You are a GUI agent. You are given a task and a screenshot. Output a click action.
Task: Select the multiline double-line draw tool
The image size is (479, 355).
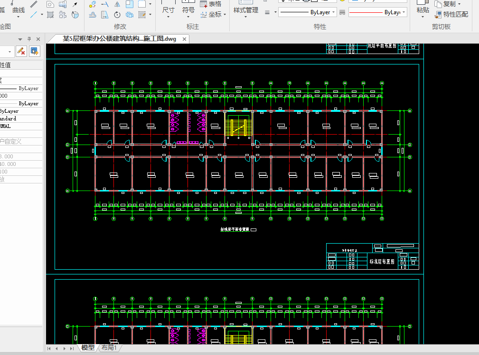pyautogui.click(x=34, y=4)
